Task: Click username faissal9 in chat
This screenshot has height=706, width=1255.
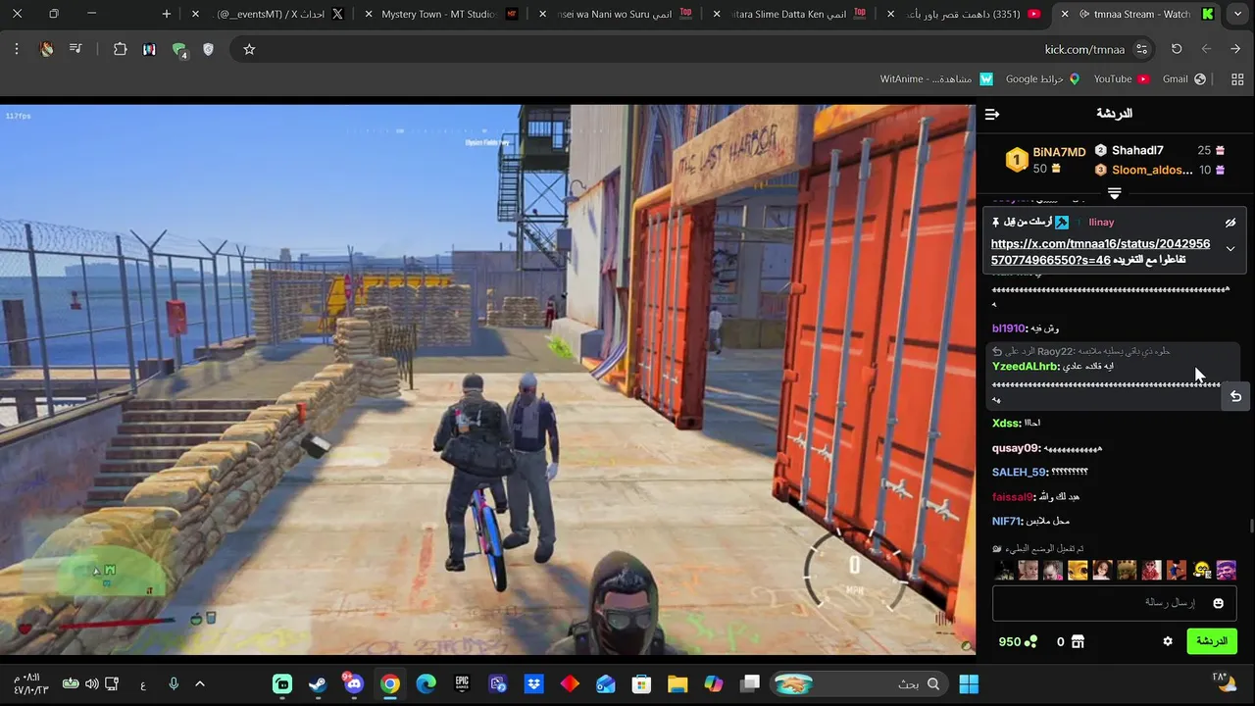Action: coord(1012,497)
